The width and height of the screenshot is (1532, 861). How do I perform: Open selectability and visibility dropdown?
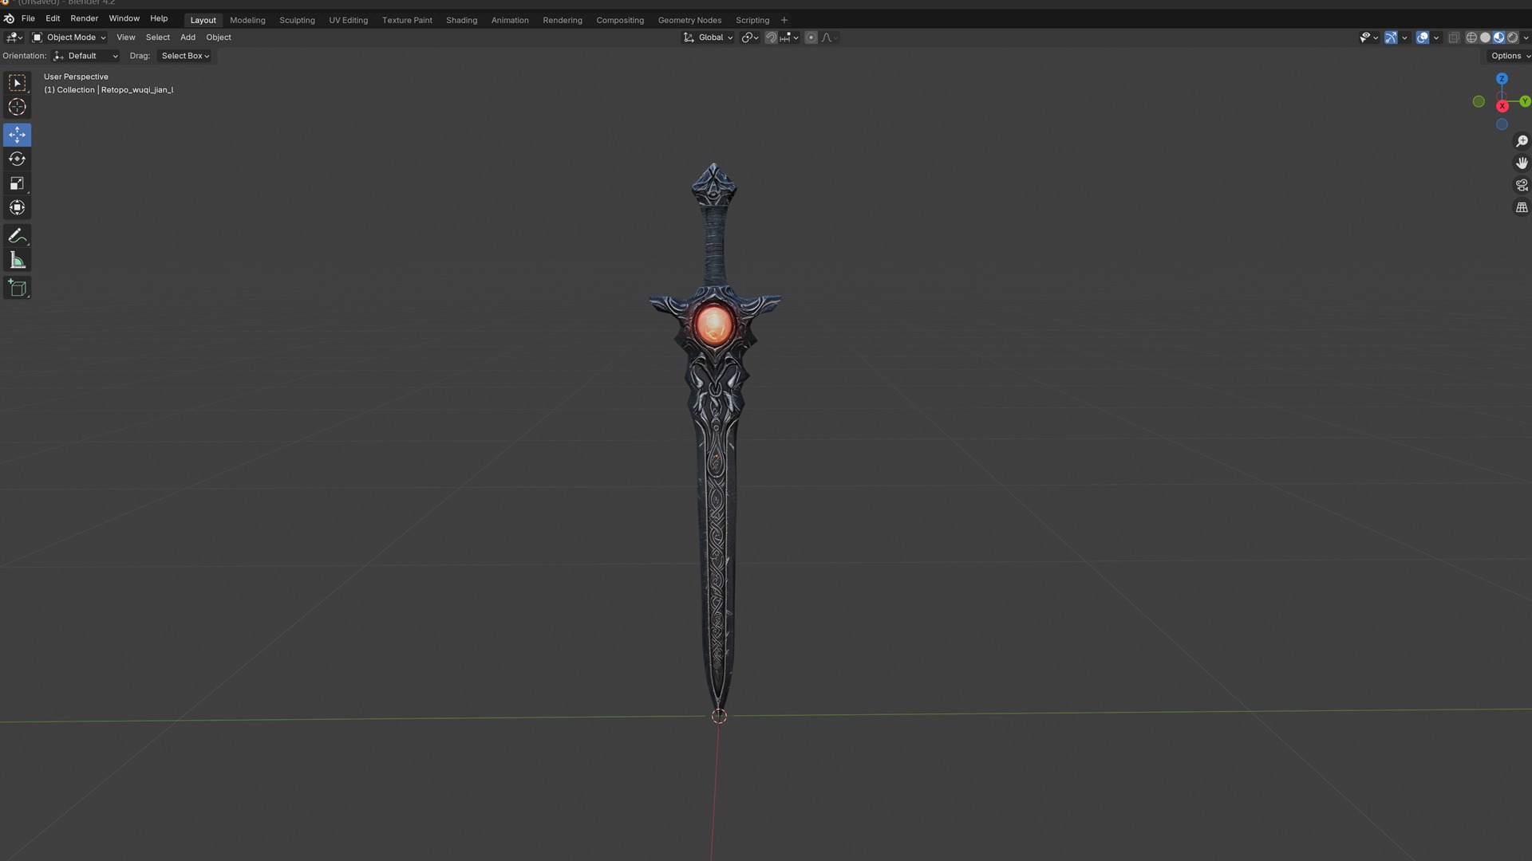coord(1368,37)
